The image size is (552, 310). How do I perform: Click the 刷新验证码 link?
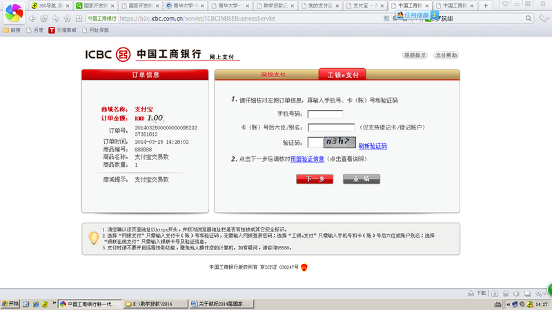point(373,146)
